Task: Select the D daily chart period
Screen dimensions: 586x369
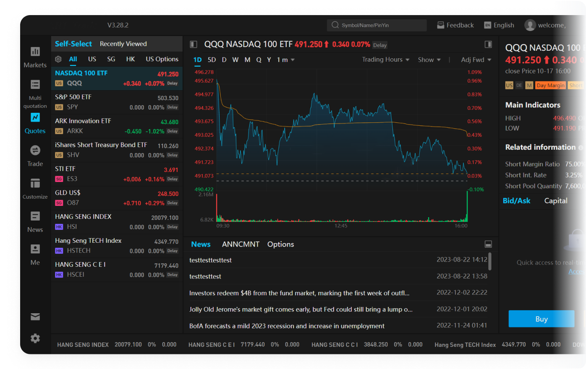Action: tap(224, 60)
